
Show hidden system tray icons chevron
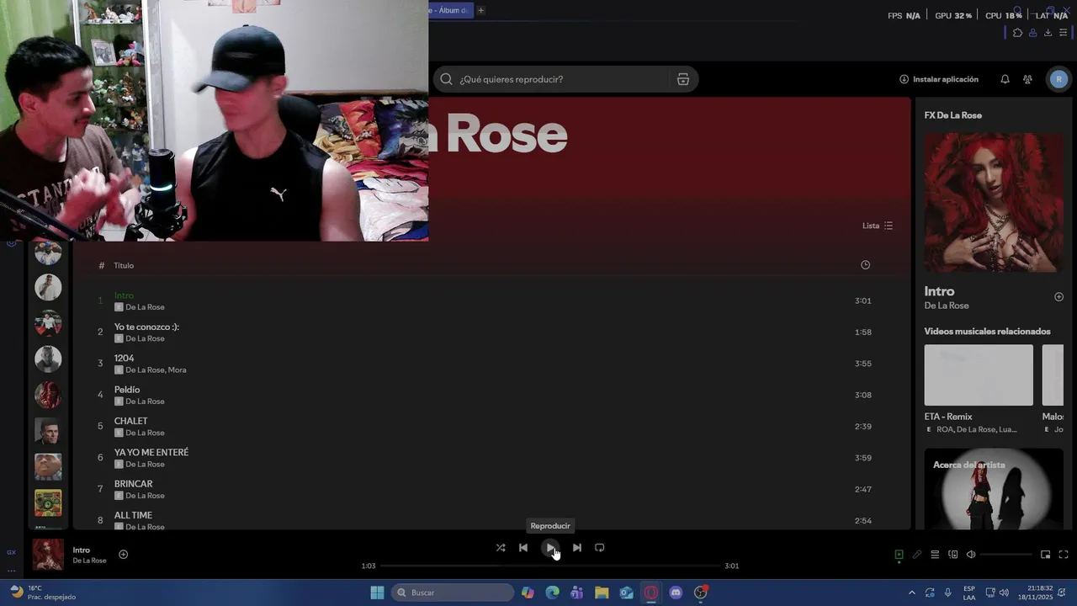pyautogui.click(x=911, y=593)
